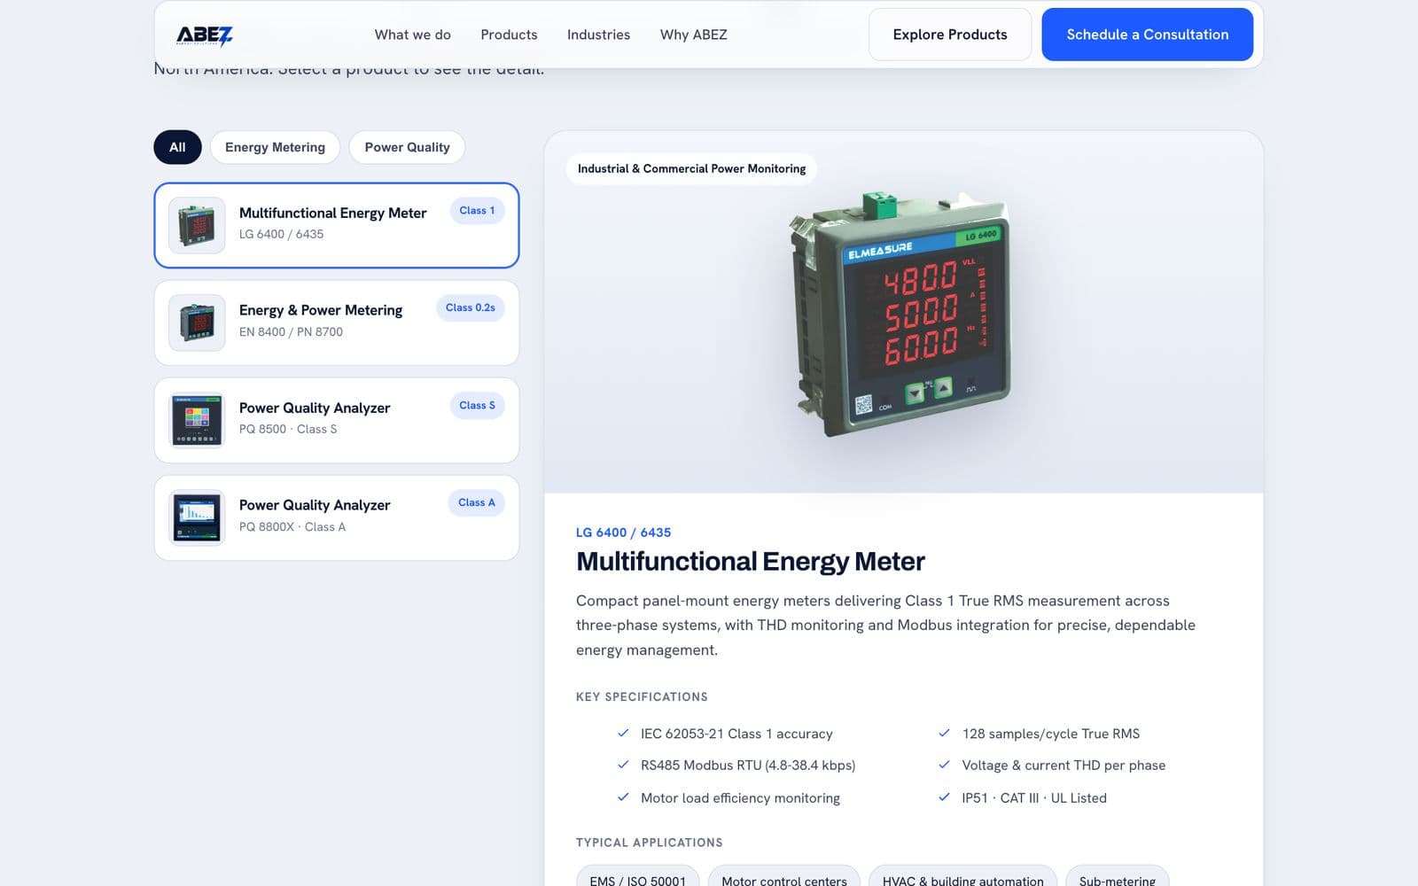Click the Sub-metering chip

(x=1117, y=877)
